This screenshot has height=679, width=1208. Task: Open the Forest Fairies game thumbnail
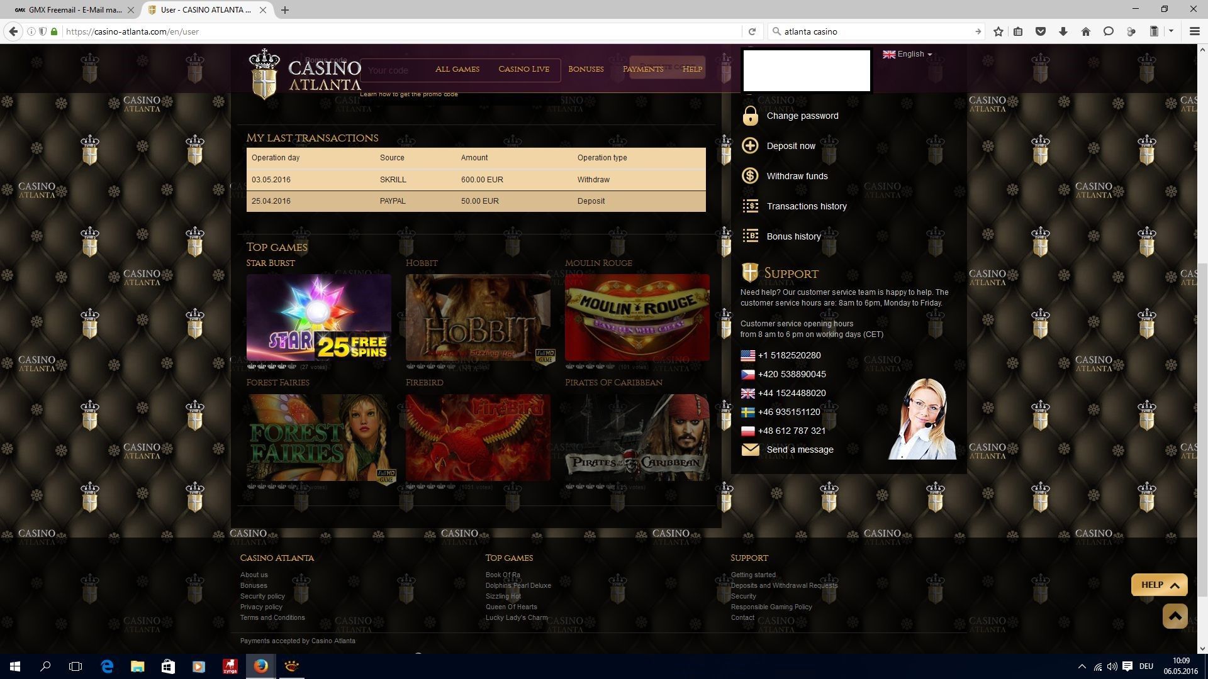pyautogui.click(x=319, y=438)
